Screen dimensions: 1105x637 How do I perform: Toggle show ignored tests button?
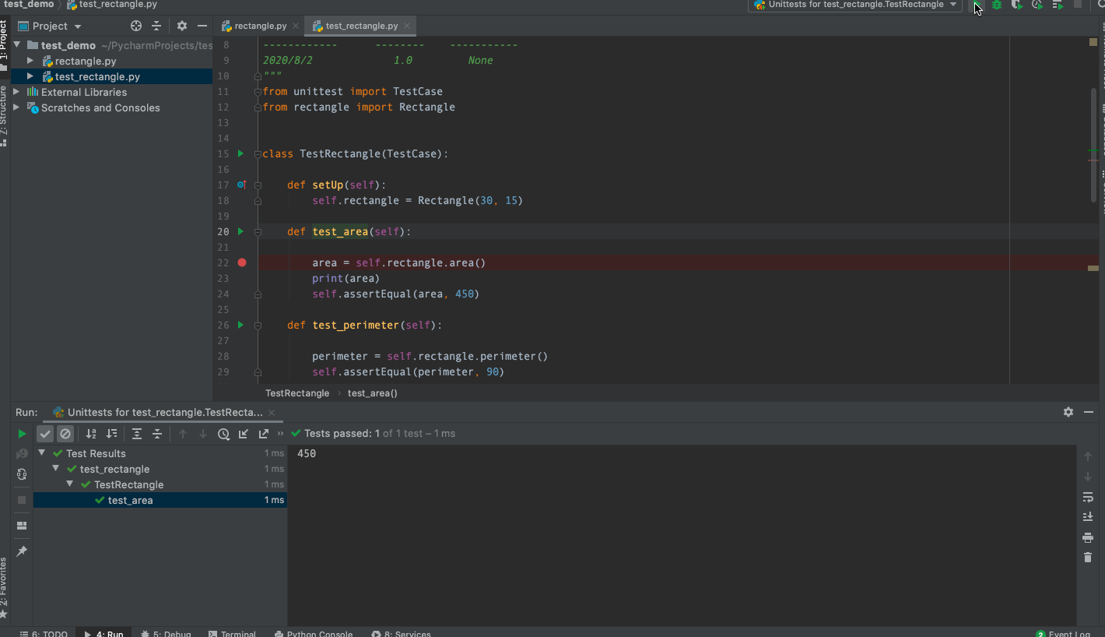tap(65, 434)
